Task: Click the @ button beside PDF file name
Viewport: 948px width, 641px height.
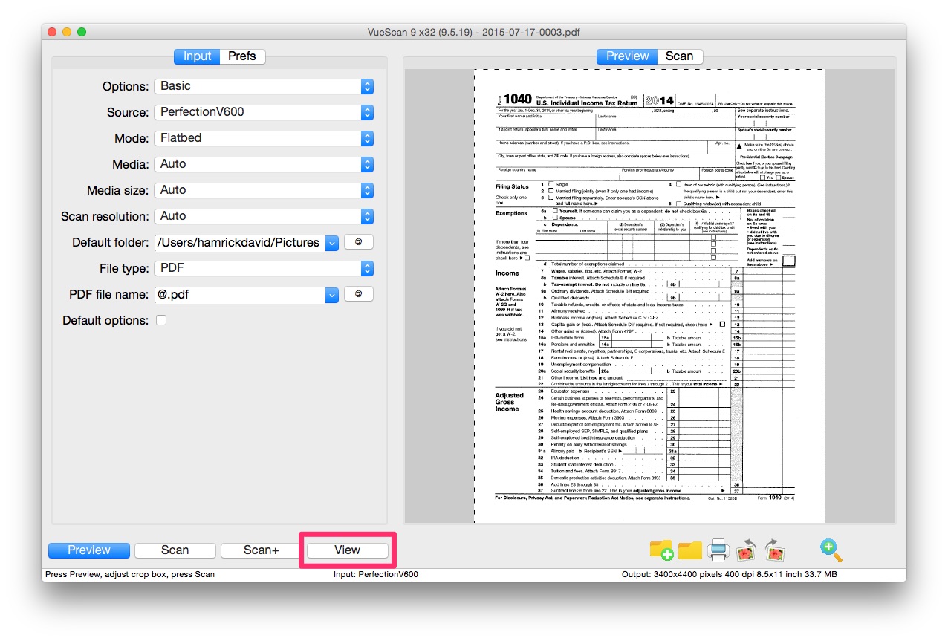Action: click(x=358, y=294)
